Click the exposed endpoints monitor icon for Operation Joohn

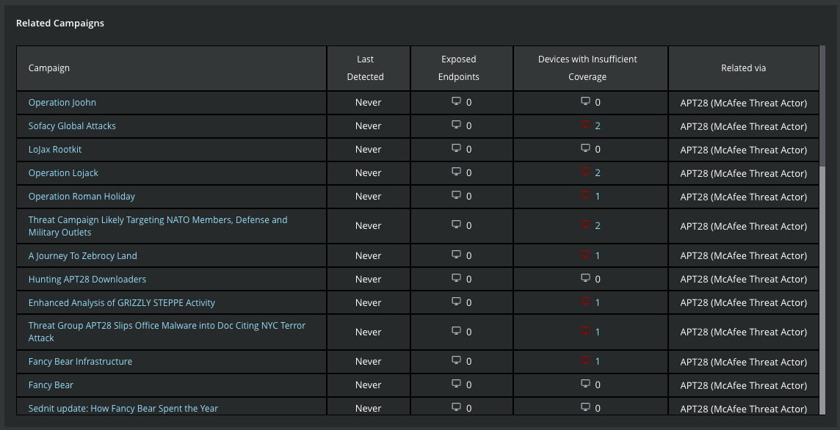(457, 101)
